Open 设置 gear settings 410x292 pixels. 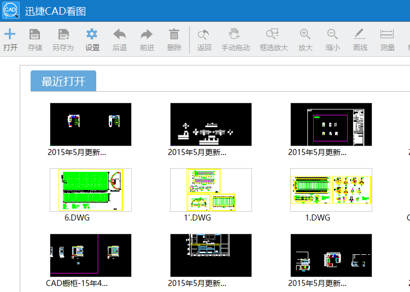click(92, 34)
